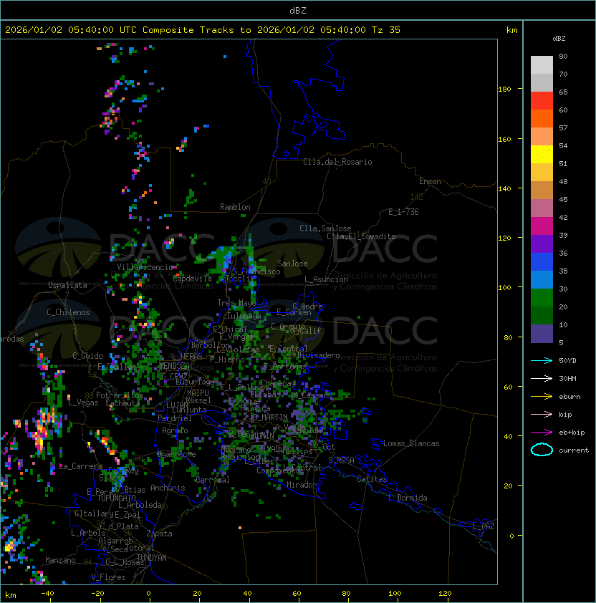The image size is (596, 603).
Task: Click the Clla.del_Rosario map label
Action: point(337,162)
